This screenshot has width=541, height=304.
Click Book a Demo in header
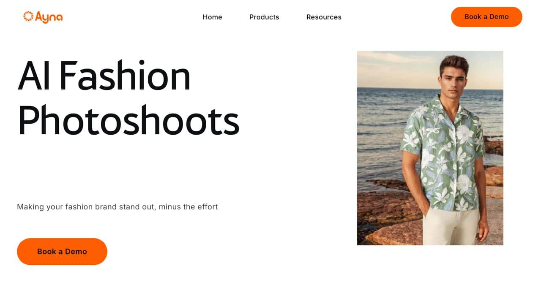(486, 17)
